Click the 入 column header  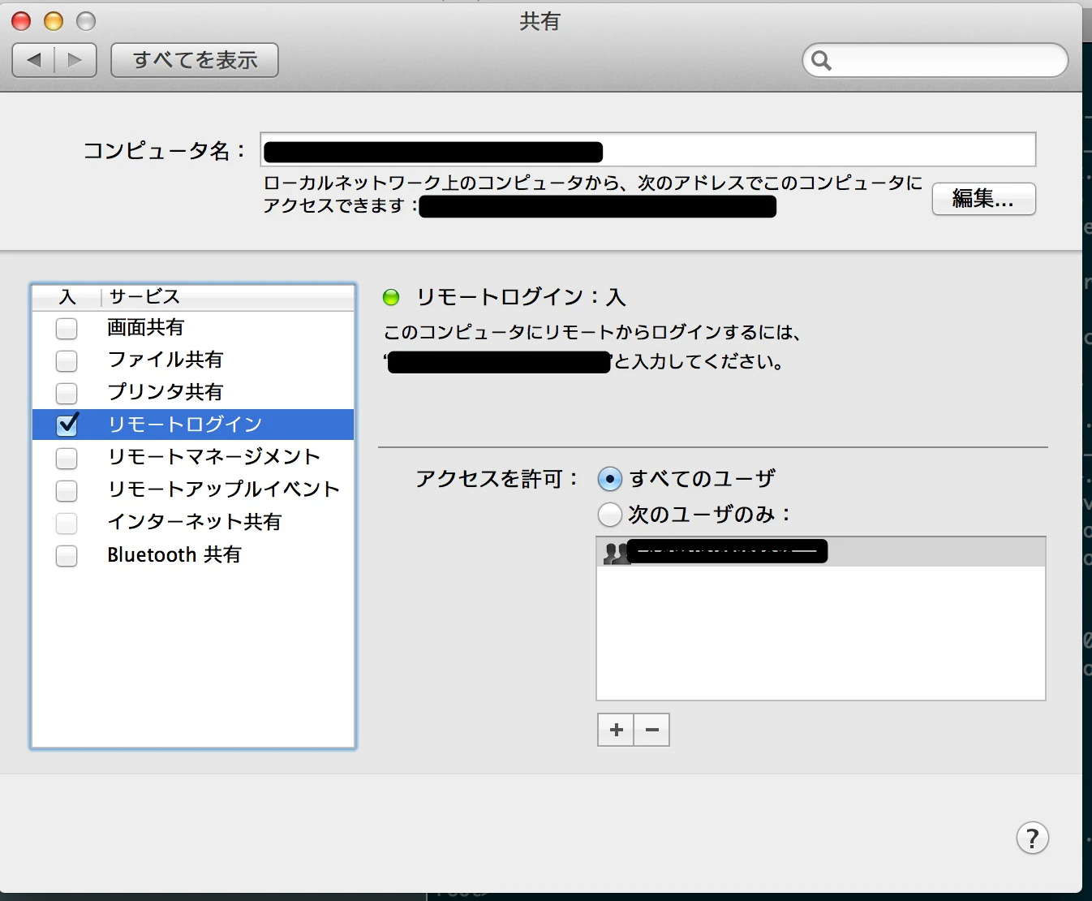tap(67, 297)
